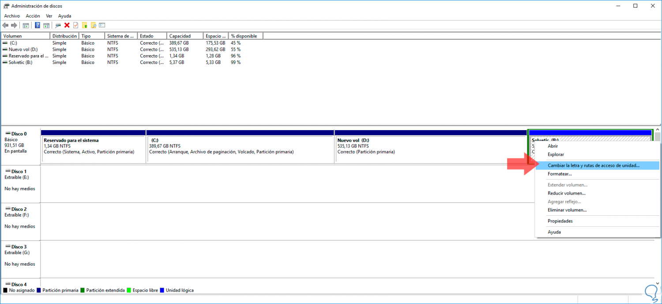Sort by the Volumen column header
Image resolution: width=662 pixels, height=304 pixels.
point(26,36)
